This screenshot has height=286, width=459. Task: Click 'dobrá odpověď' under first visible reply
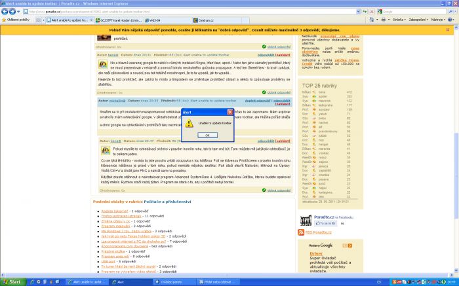pos(279,46)
